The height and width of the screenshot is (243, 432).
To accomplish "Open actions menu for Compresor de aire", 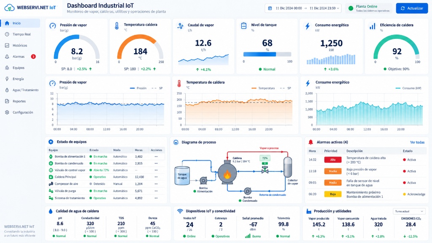I will pos(156,184).
